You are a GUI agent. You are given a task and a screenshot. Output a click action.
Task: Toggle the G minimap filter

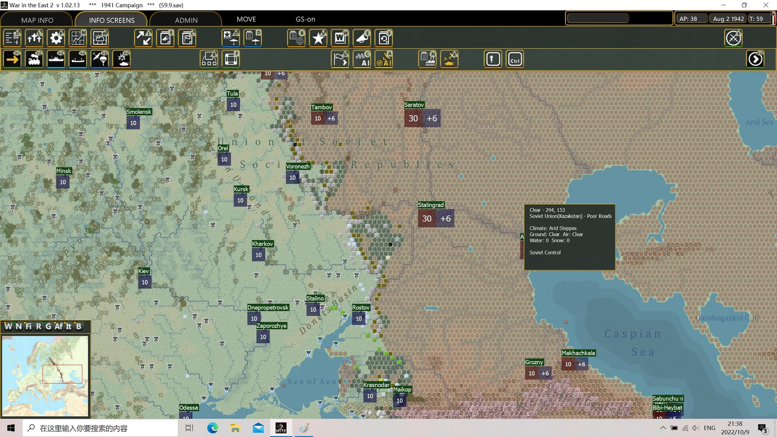click(48, 326)
